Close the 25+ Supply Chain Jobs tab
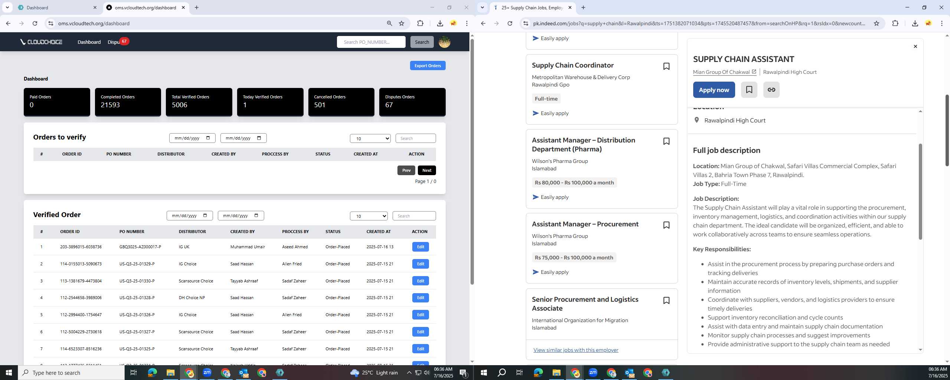The height and width of the screenshot is (380, 950). 570,7
